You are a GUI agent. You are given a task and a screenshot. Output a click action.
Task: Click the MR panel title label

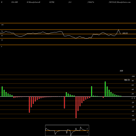click(121, 71)
